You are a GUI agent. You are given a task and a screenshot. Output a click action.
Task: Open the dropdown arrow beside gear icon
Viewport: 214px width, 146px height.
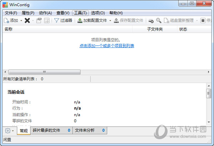pyautogui.click(x=13, y=131)
